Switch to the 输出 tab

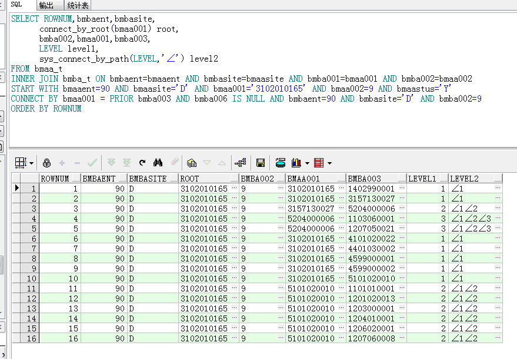click(x=46, y=5)
